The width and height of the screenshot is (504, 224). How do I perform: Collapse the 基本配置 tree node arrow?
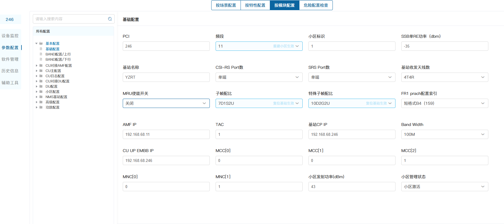point(37,44)
